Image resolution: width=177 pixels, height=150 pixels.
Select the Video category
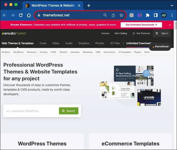56,43
